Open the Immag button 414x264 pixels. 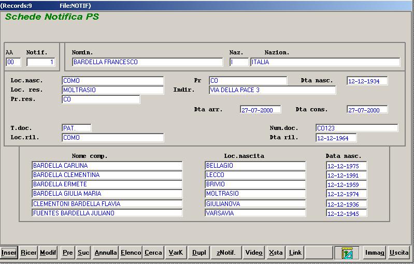pyautogui.click(x=375, y=253)
